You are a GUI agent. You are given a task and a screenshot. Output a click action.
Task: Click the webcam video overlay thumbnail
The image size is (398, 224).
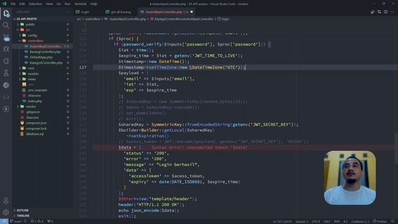click(349, 177)
